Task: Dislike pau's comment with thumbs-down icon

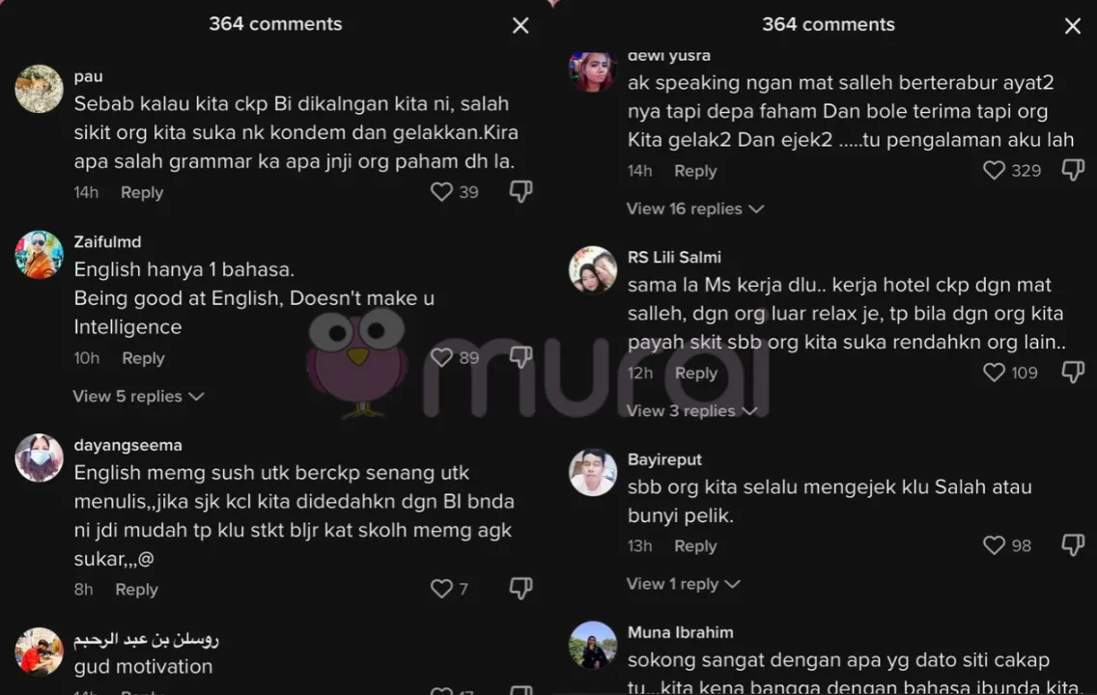Action: [521, 191]
